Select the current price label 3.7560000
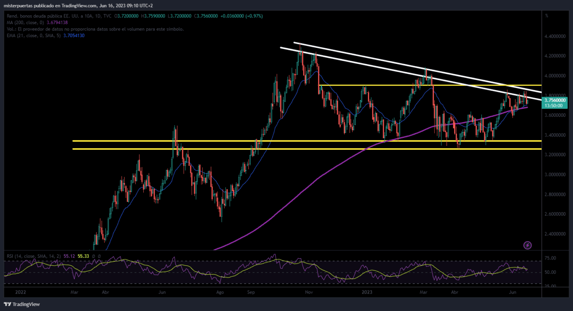573x311 pixels. pos(555,101)
